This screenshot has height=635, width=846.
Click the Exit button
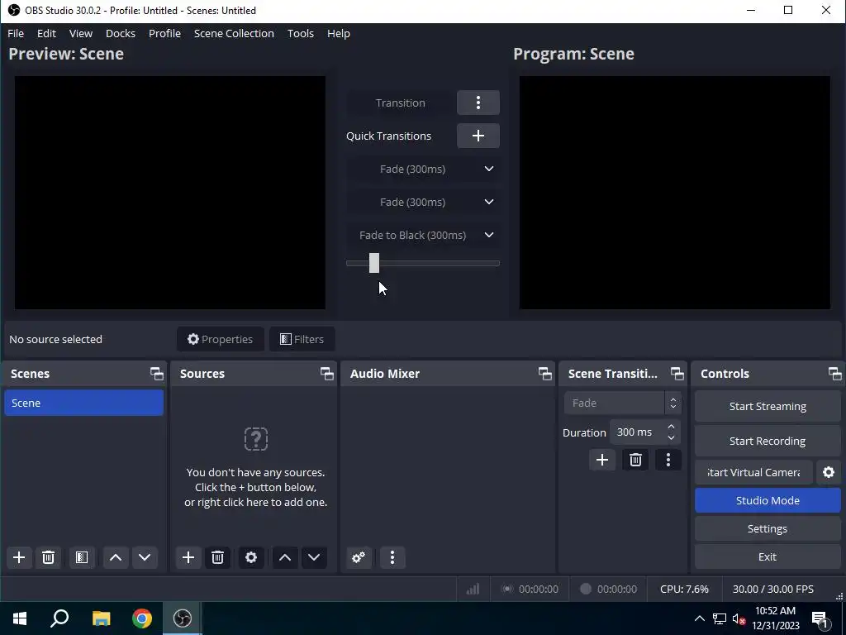pos(768,556)
